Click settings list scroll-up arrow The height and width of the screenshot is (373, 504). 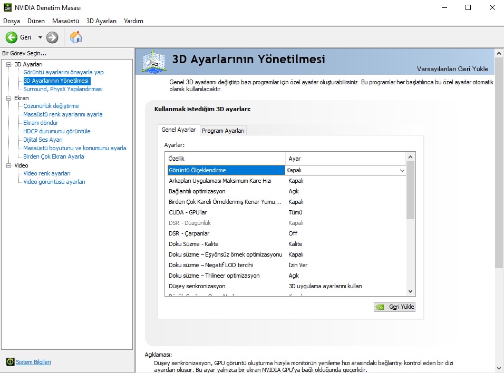[x=411, y=157]
